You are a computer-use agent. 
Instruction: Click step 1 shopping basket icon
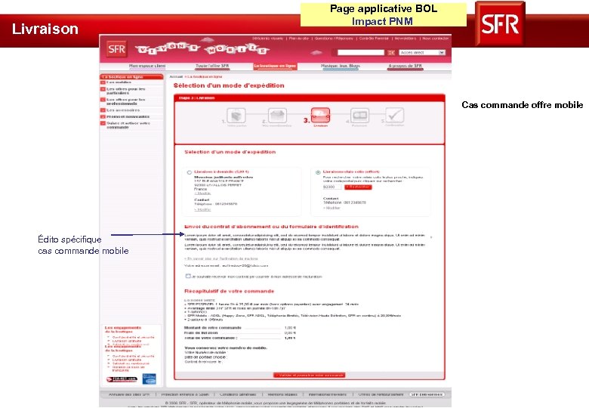(x=236, y=116)
